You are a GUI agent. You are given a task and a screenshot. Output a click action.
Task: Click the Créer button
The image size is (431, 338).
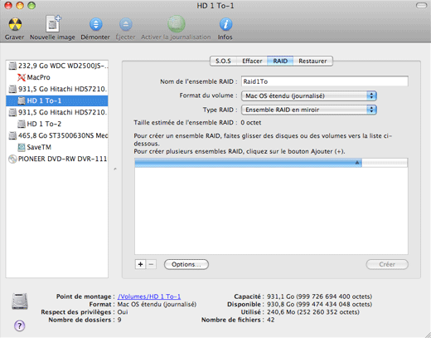387,264
